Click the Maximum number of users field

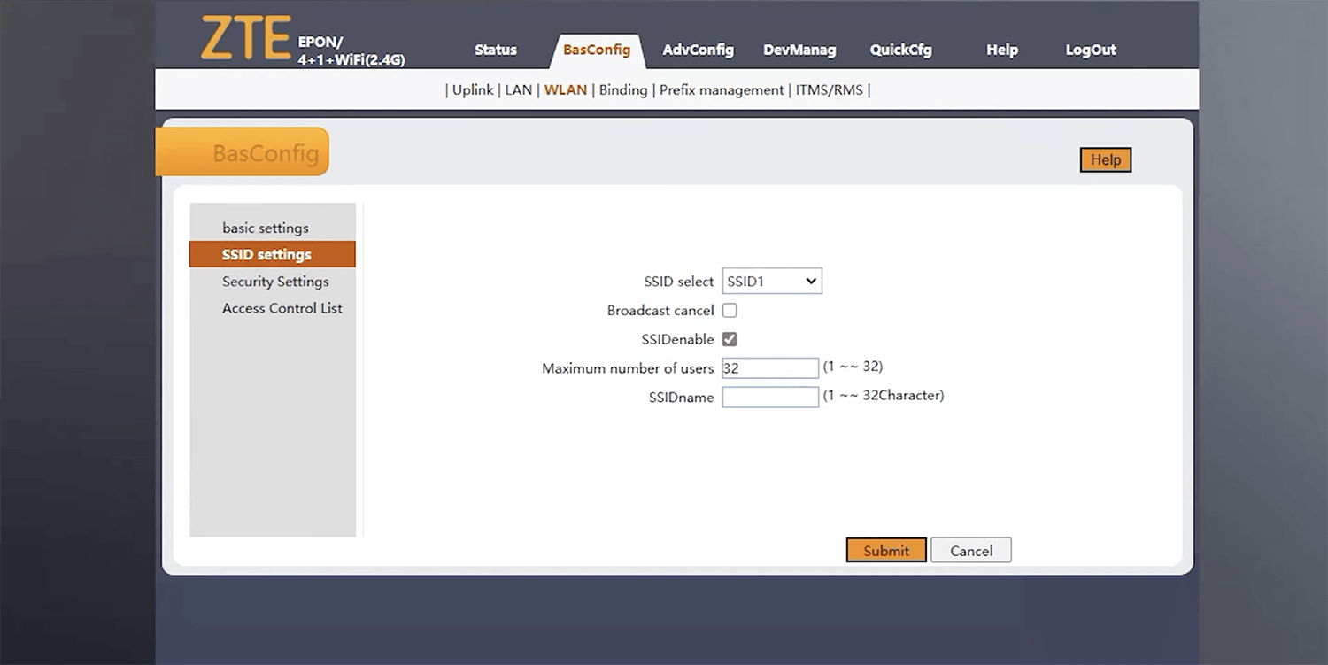pyautogui.click(x=770, y=368)
